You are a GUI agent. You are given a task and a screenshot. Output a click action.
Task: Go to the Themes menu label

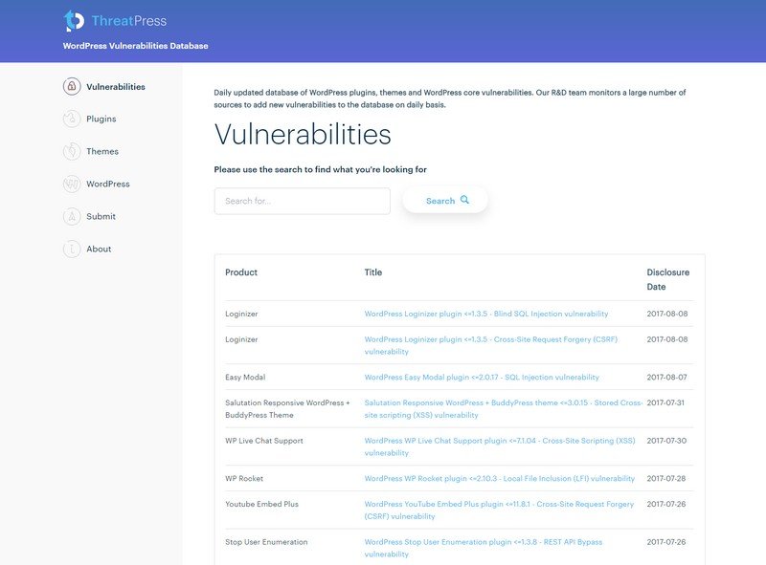pyautogui.click(x=102, y=151)
